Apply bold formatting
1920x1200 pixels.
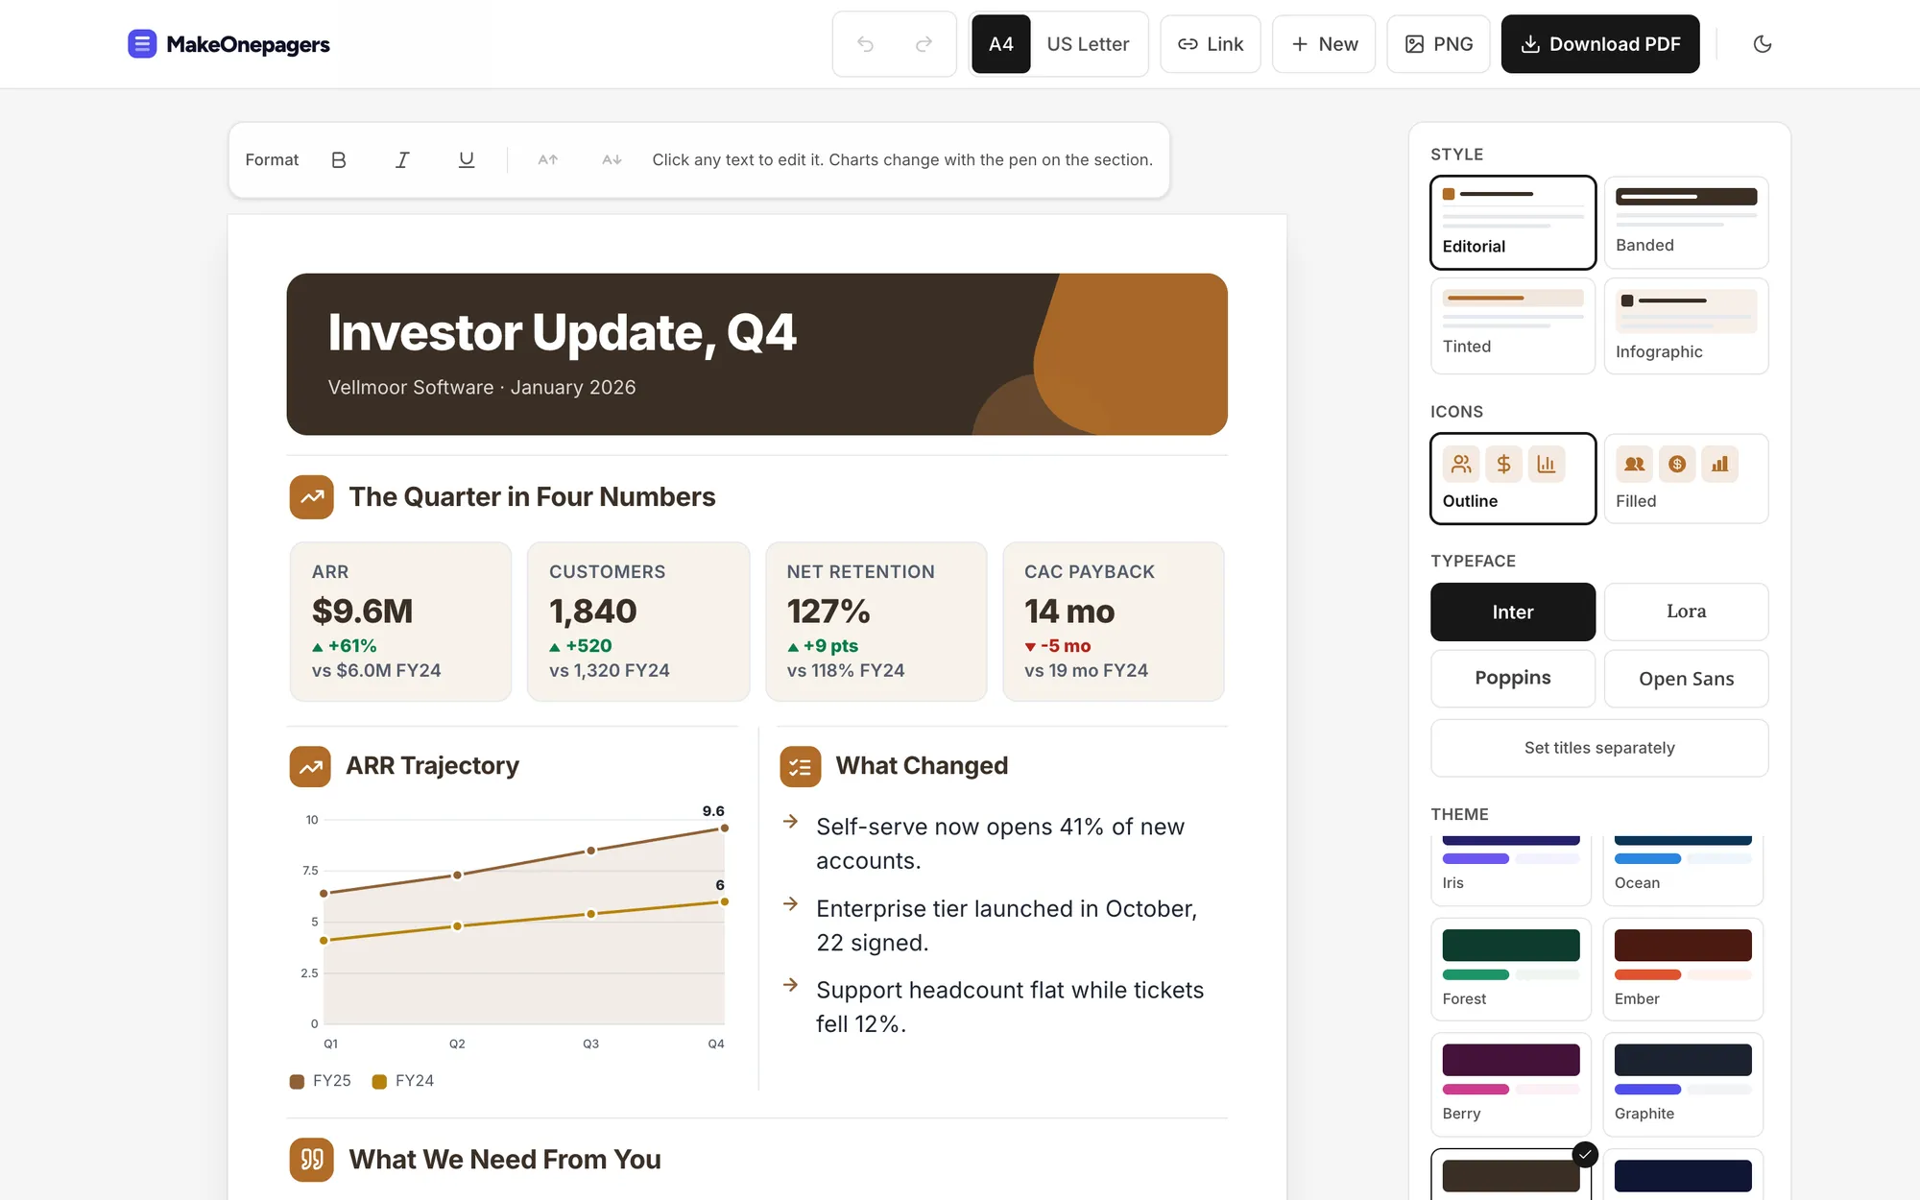[338, 159]
